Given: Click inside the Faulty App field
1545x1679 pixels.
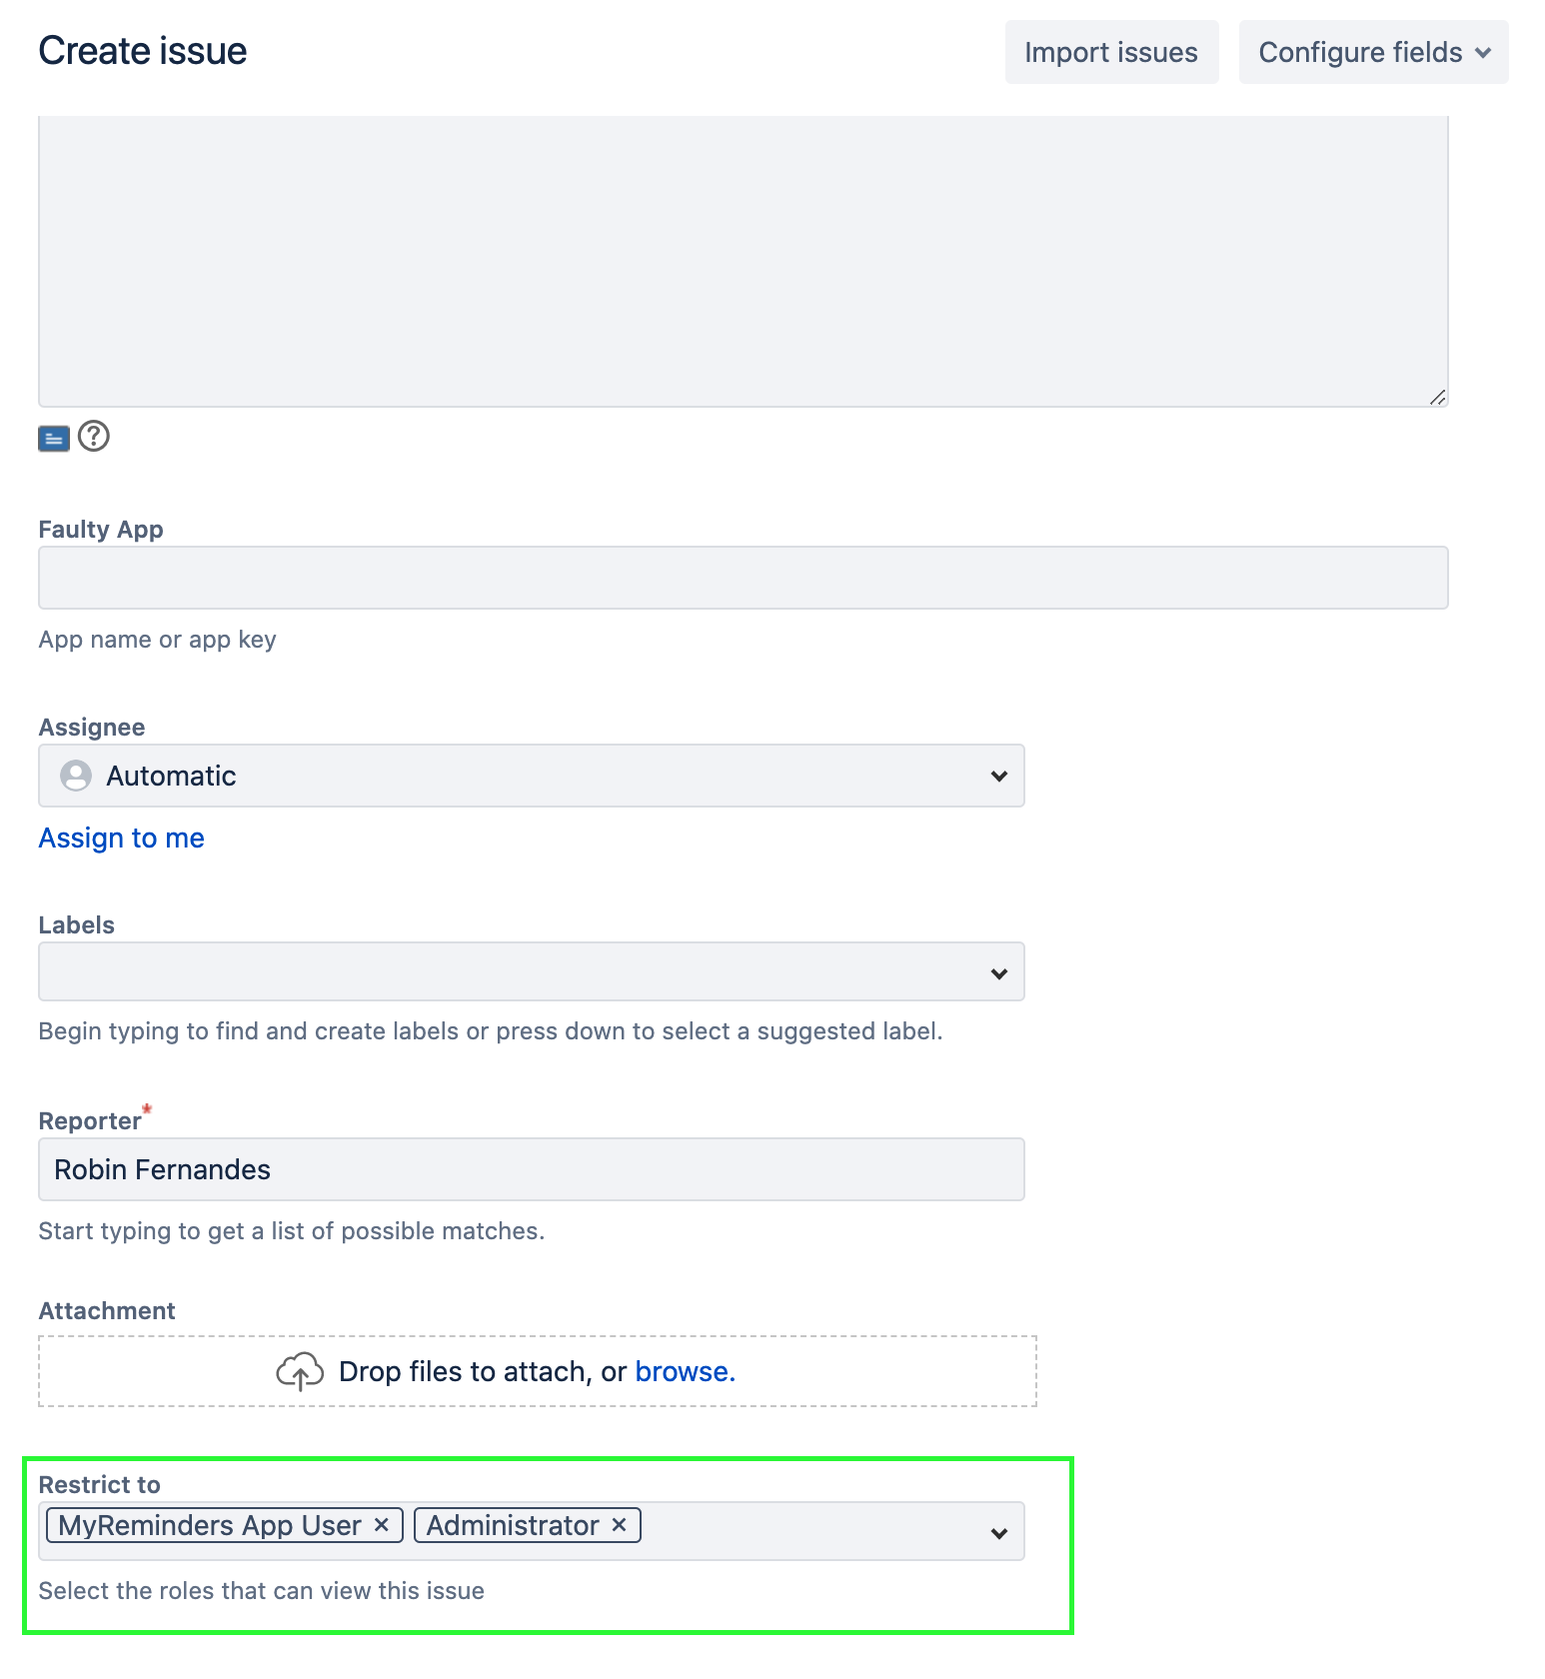Looking at the screenshot, I should click(743, 578).
